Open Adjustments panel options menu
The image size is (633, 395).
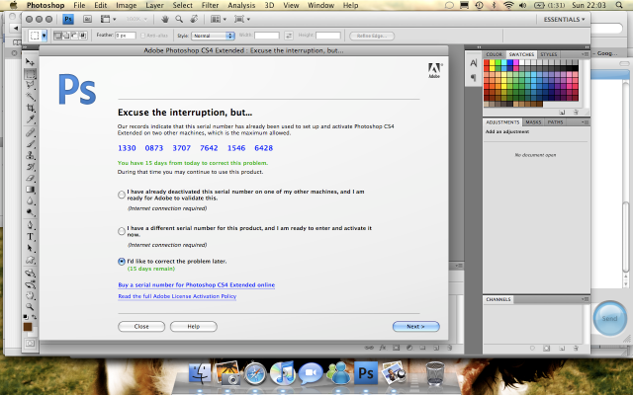click(585, 121)
